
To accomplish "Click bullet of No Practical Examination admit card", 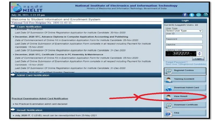I will point(13,104).
